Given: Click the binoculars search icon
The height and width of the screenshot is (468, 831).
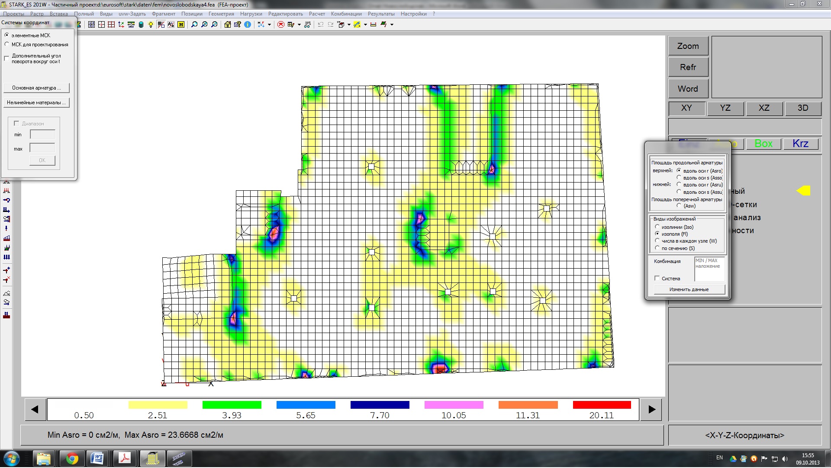Looking at the screenshot, I should (307, 25).
